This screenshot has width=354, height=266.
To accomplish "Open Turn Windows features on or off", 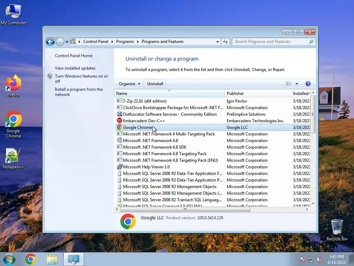I will click(x=81, y=79).
